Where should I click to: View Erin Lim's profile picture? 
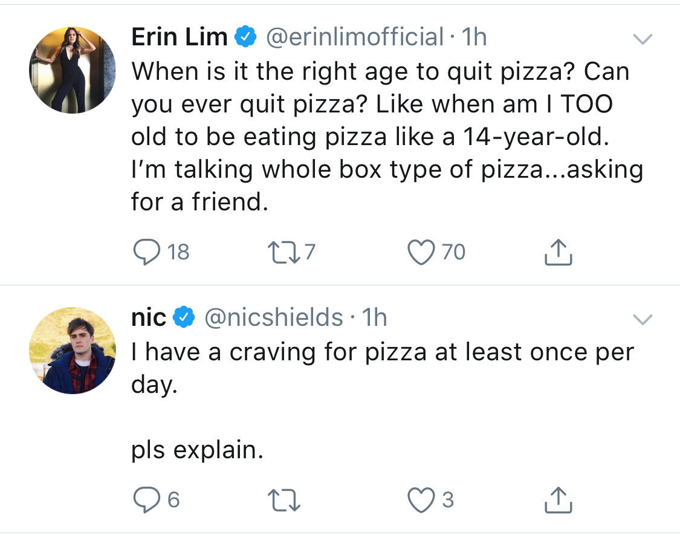[73, 70]
